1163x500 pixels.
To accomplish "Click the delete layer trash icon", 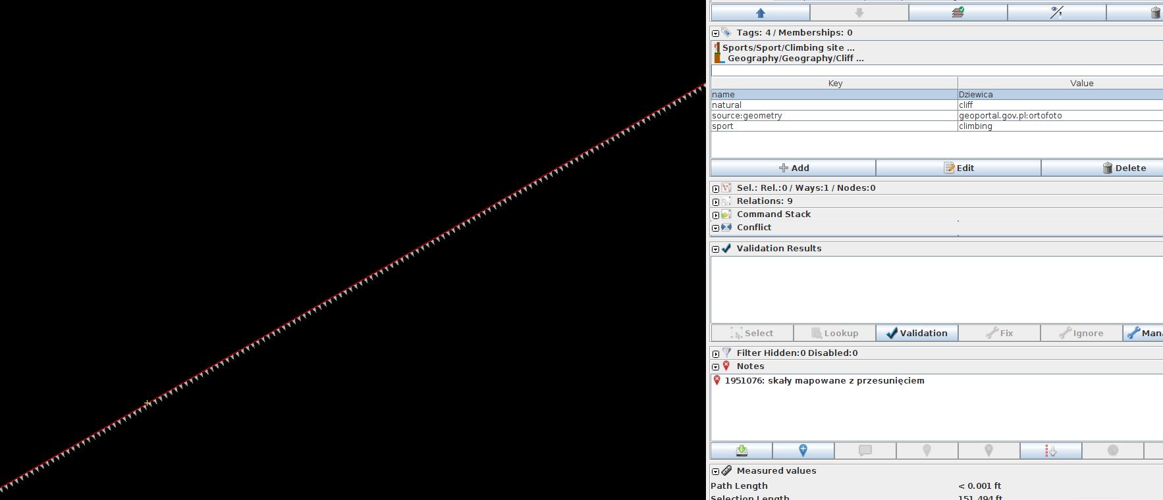I will click(1154, 12).
